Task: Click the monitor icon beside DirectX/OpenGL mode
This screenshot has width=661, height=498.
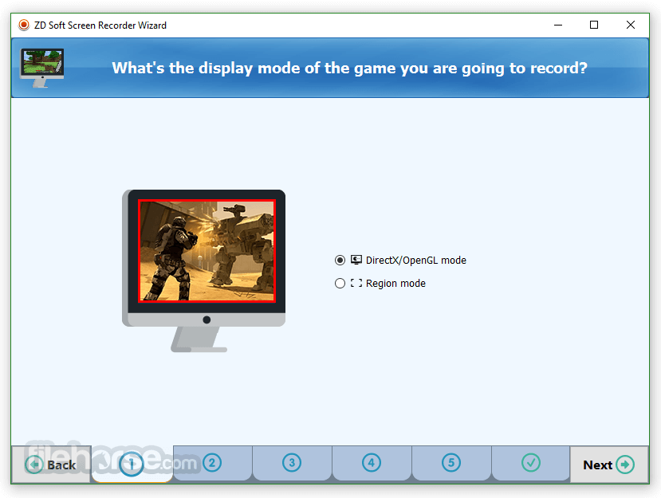Action: (x=356, y=260)
